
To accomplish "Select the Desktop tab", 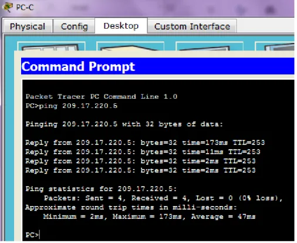I will pyautogui.click(x=121, y=26).
